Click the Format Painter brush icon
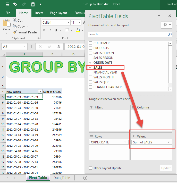Image resolution: width=177 pixels, height=183 pixels. coord(15,32)
